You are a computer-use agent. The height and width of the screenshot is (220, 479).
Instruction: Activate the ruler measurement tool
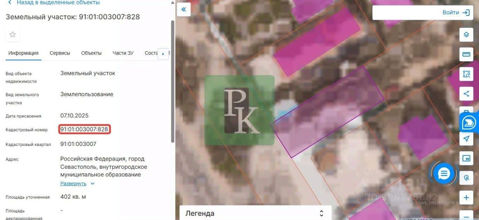click(x=466, y=54)
